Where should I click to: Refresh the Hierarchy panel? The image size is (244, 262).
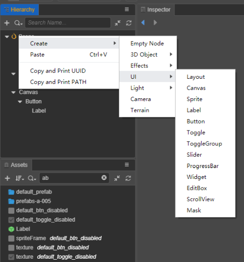[128, 23]
